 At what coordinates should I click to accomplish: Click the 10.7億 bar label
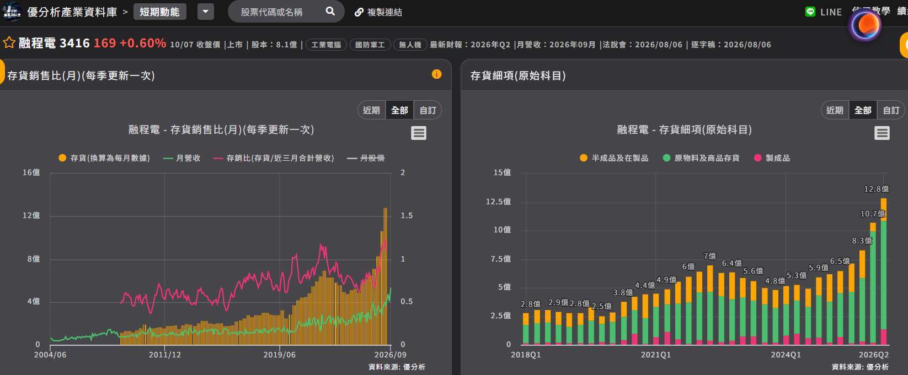[873, 214]
